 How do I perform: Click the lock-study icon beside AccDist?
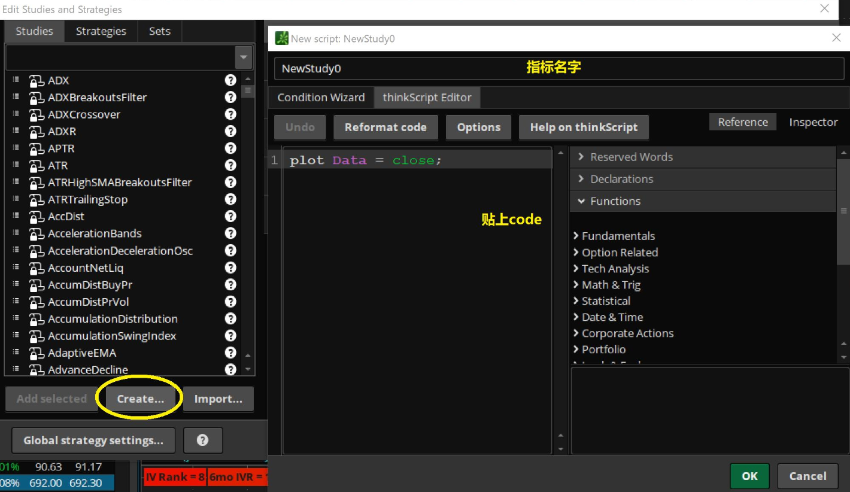[x=37, y=217]
